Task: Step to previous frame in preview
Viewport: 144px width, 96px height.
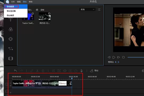Action: click(109, 57)
